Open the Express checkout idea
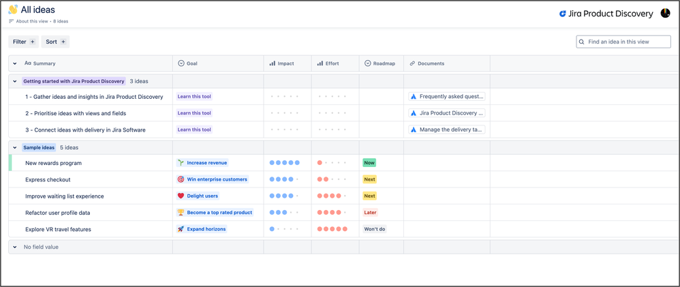 [48, 180]
